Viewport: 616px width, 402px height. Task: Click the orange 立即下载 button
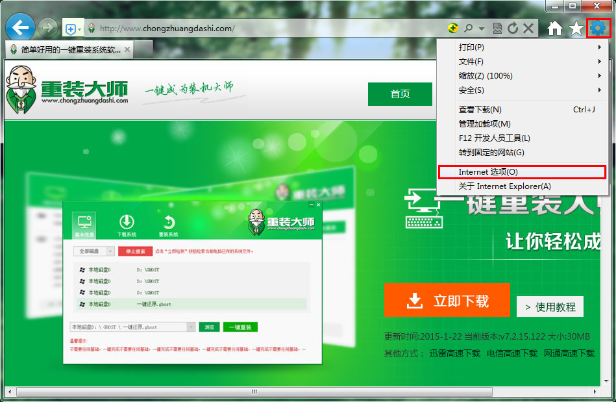[447, 300]
